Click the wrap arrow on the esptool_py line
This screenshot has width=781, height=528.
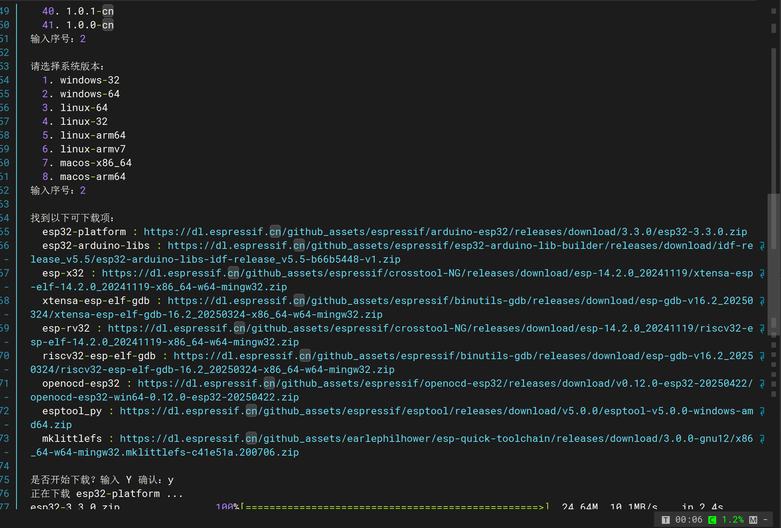[x=762, y=411]
